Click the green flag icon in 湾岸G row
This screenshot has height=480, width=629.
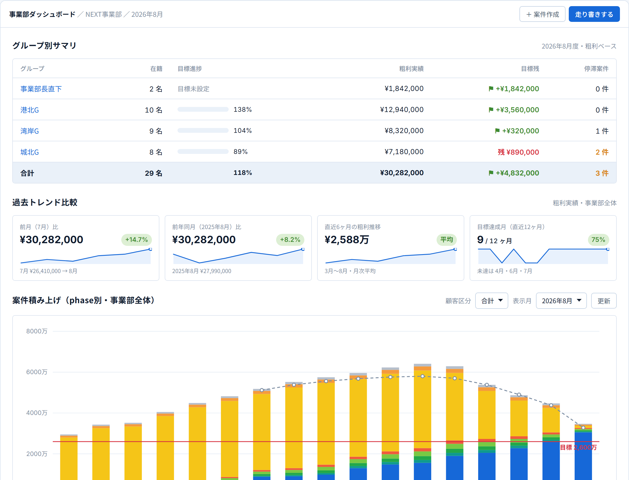[x=497, y=131]
